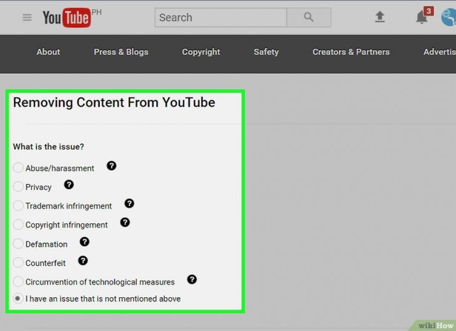Open the Advertise nav item
The height and width of the screenshot is (331, 456).
[440, 52]
